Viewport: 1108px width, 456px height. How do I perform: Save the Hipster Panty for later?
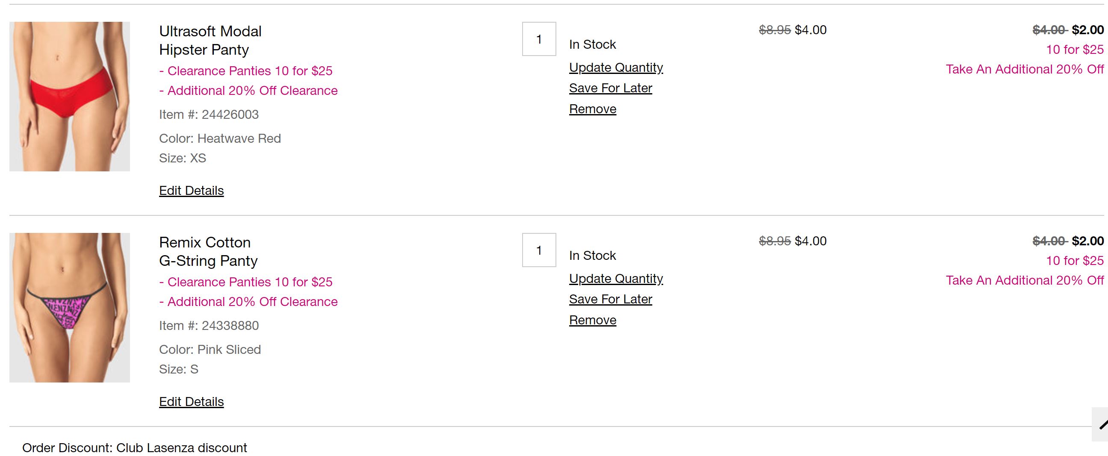point(610,88)
